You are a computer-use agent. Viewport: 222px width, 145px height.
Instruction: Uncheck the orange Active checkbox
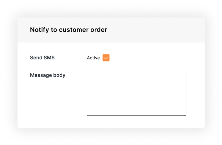click(106, 58)
